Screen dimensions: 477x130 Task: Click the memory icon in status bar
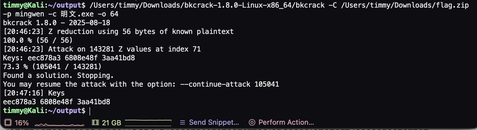click(x=95, y=122)
